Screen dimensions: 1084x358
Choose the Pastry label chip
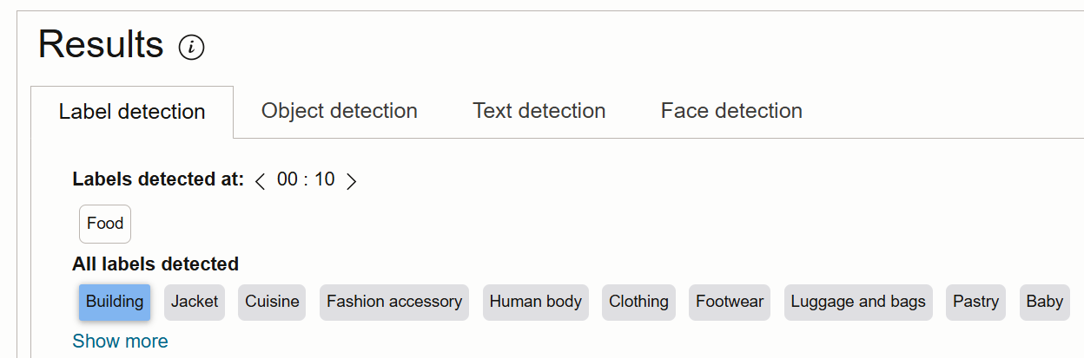pyautogui.click(x=975, y=302)
